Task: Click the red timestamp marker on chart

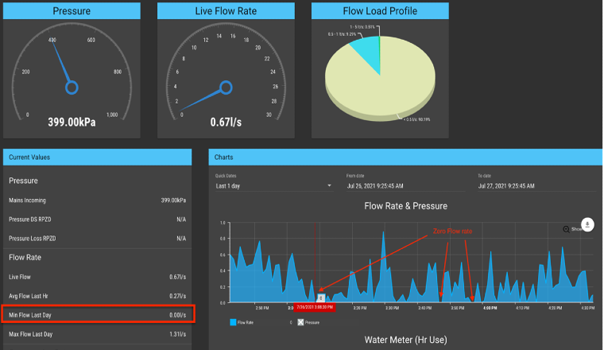Action: [315, 306]
